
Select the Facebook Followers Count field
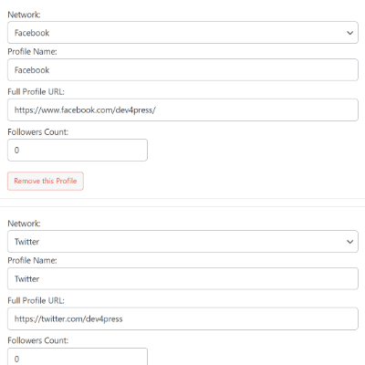click(x=78, y=150)
